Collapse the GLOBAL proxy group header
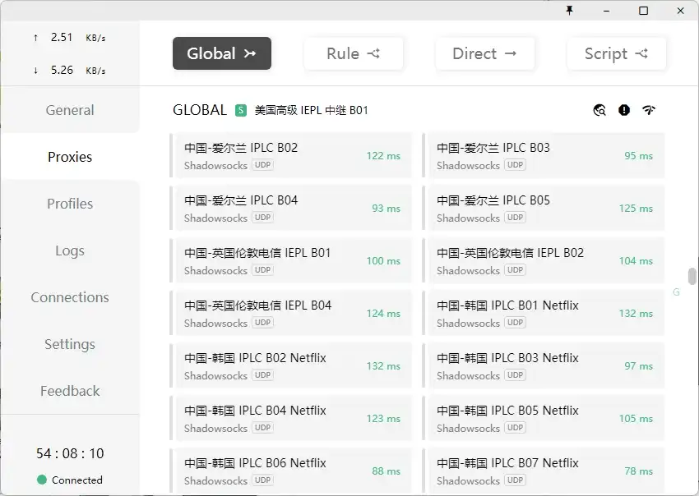This screenshot has height=496, width=699. point(200,110)
